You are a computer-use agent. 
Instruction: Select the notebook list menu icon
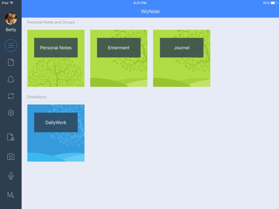coord(11,45)
